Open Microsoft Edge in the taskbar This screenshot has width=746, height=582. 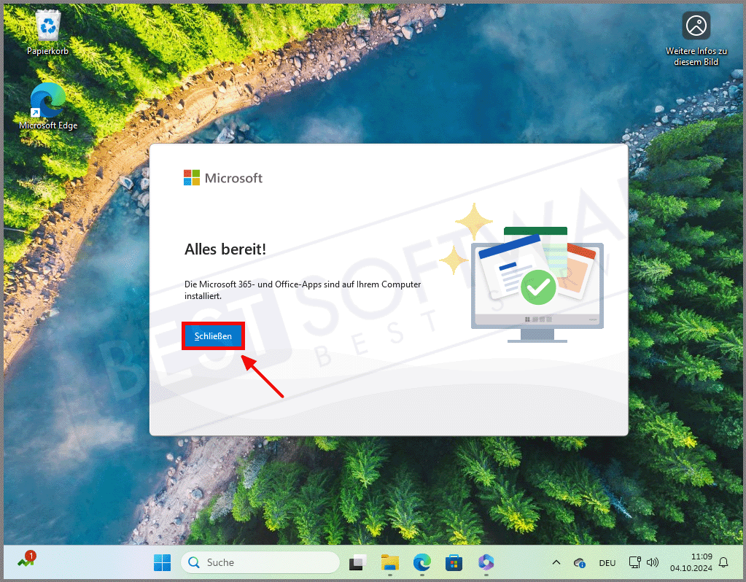click(422, 562)
